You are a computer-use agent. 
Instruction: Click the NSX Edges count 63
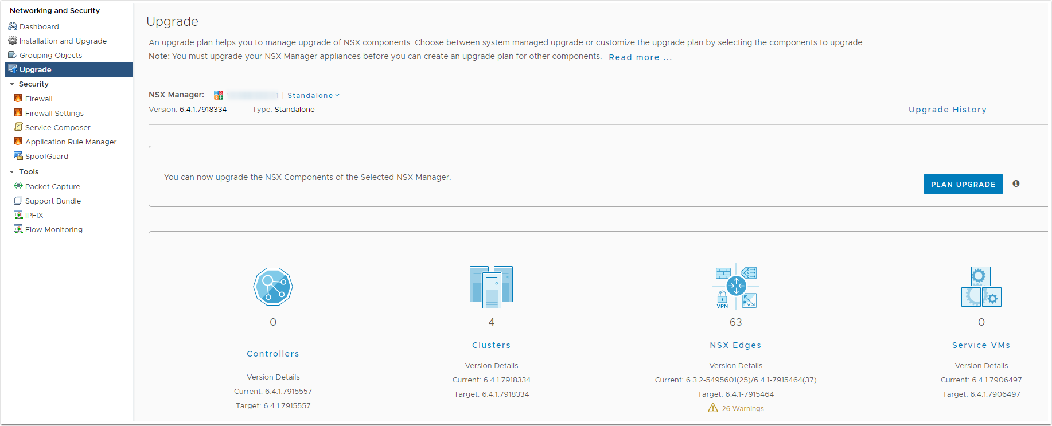point(736,322)
